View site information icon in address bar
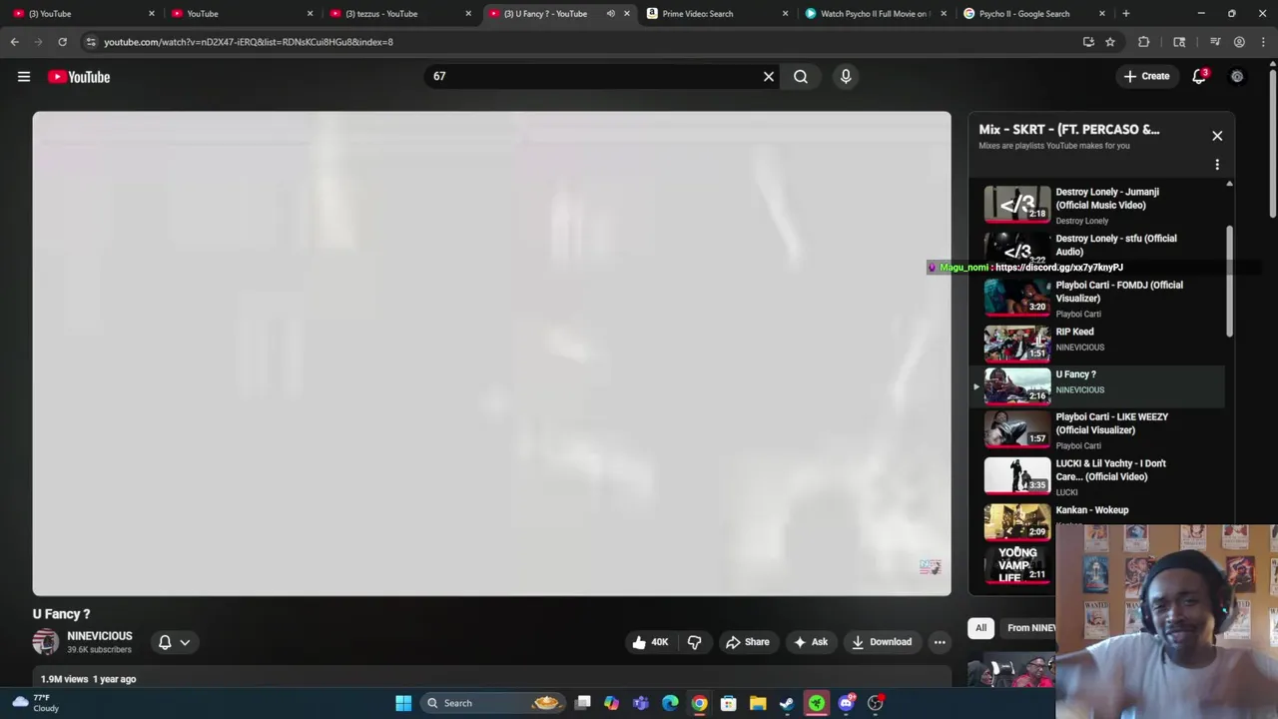The image size is (1278, 719). [91, 42]
